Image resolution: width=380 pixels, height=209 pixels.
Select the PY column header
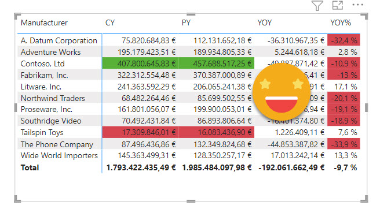186,23
